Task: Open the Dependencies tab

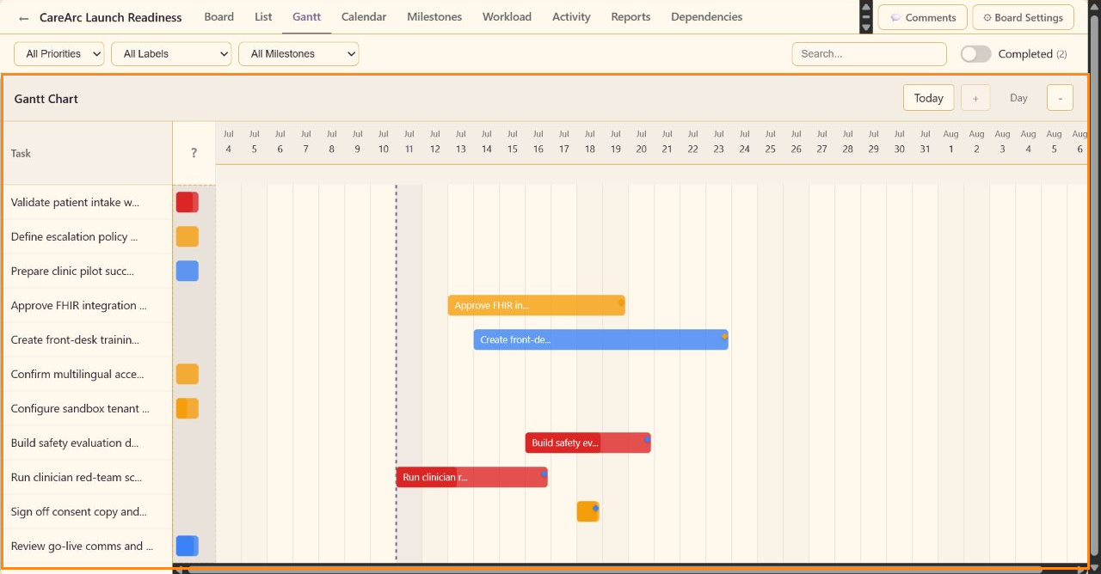Action: (x=706, y=17)
